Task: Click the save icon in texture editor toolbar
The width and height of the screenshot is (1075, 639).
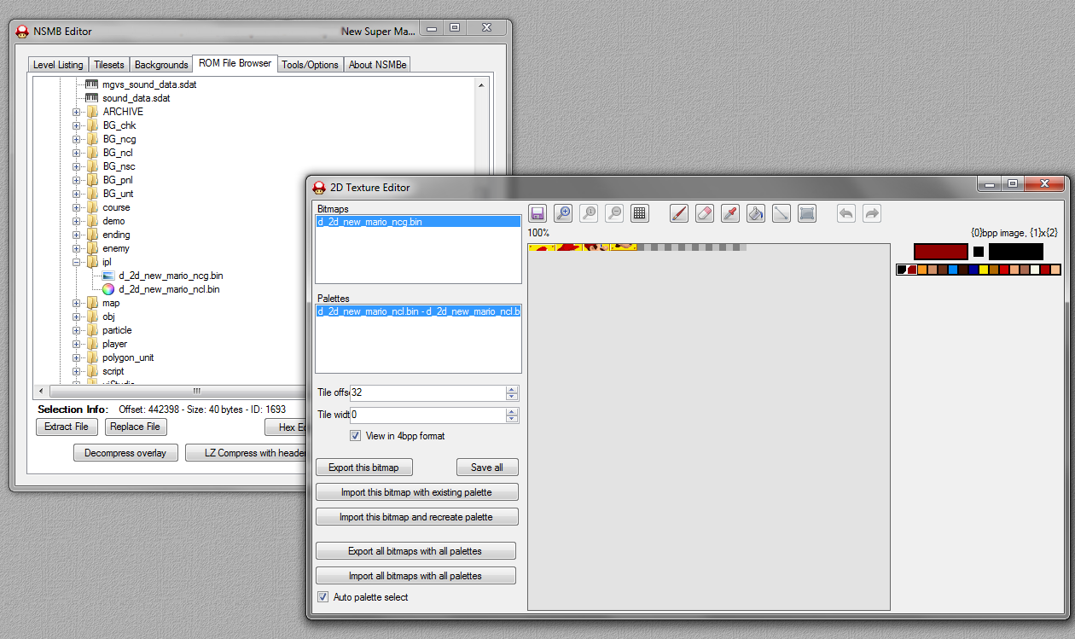Action: (537, 213)
